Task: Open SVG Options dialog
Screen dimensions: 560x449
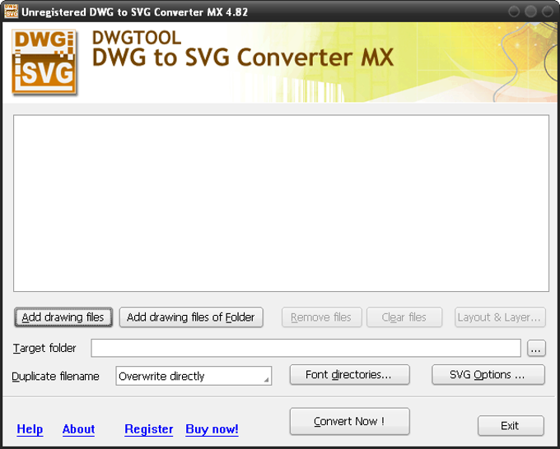Action: pos(488,375)
